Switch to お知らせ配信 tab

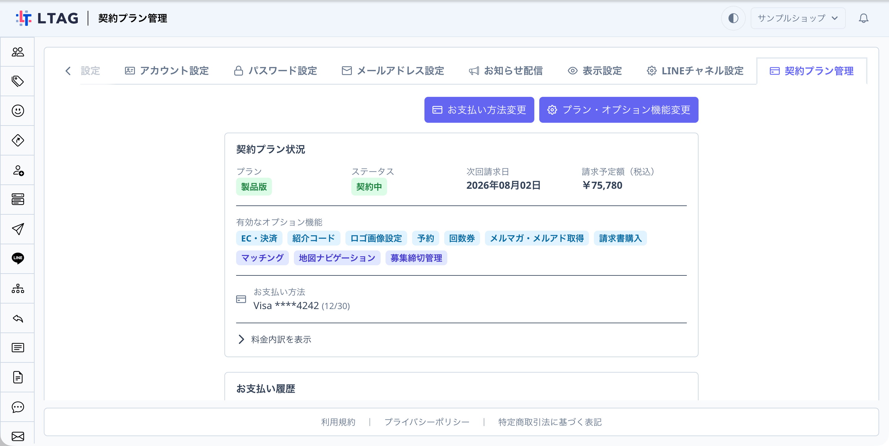pos(506,71)
